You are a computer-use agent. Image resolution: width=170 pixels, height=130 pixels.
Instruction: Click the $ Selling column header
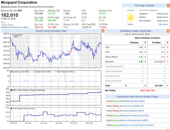click(x=156, y=43)
